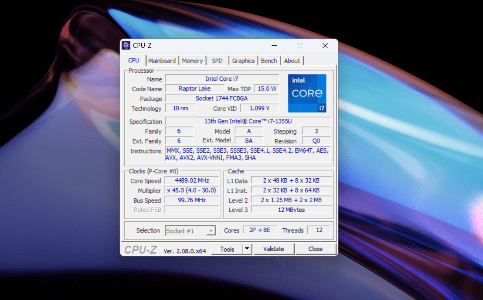The width and height of the screenshot is (483, 300).
Task: Click the Level 3 value 12 MBytes
Action: 291,210
